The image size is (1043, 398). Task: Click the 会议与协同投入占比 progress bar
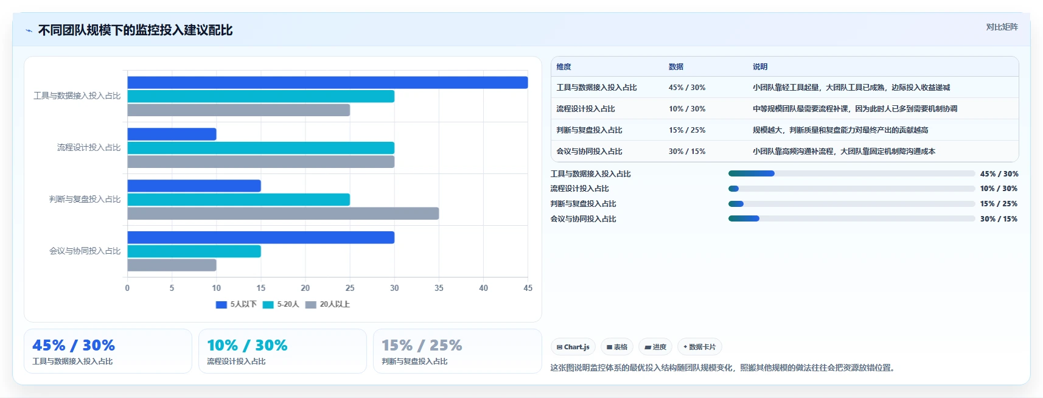851,218
